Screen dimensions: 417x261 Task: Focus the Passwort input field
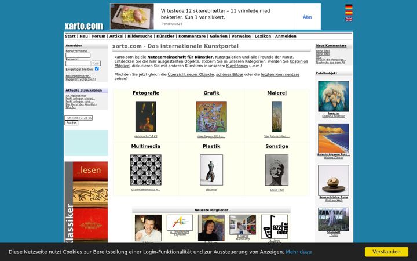click(x=78, y=63)
